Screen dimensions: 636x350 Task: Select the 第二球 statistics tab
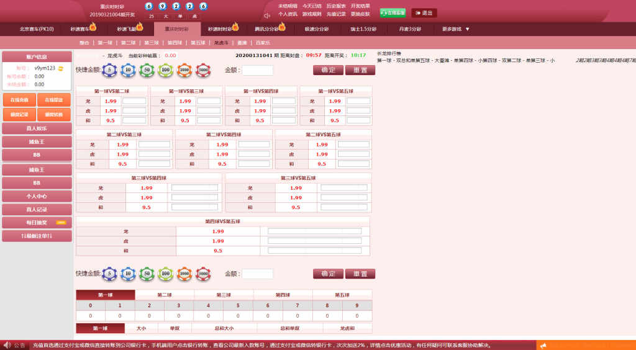[x=164, y=295]
